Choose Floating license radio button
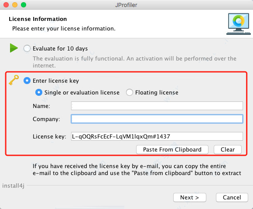The width and height of the screenshot is (253, 209). click(x=130, y=92)
